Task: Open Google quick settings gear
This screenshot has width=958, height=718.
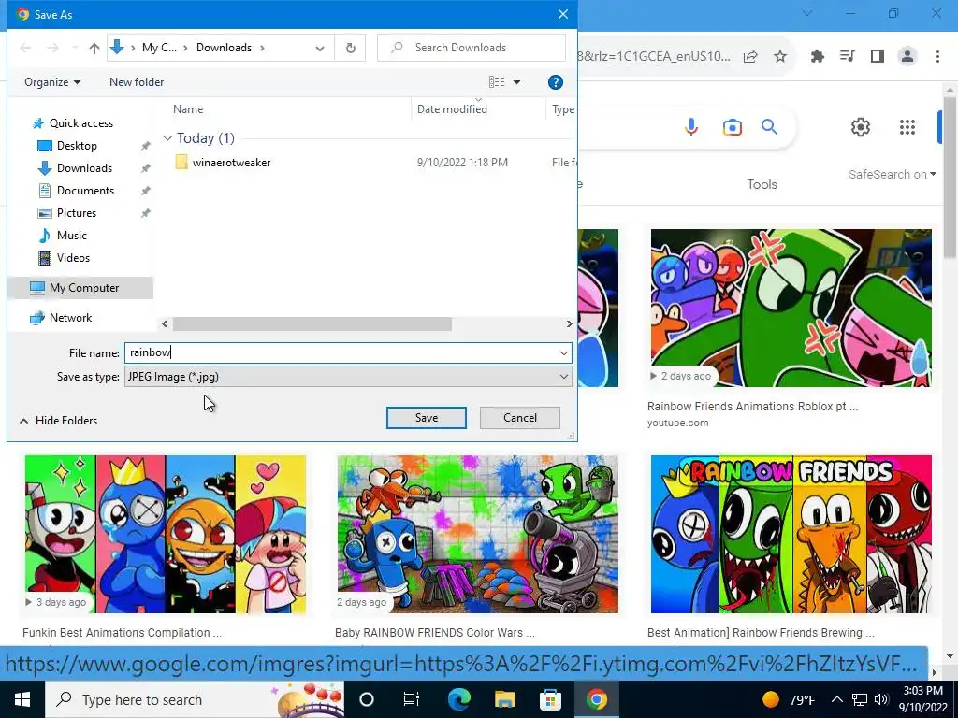Action: 861,127
